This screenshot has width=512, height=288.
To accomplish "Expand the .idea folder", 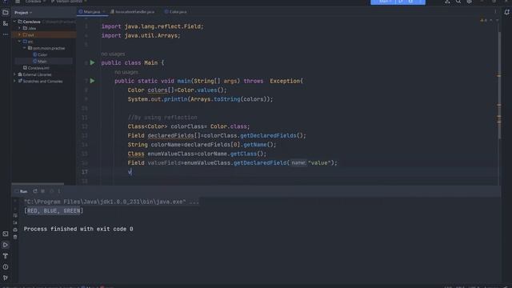I will [x=19, y=28].
